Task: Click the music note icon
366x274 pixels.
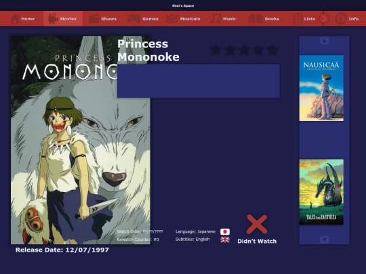Action: [x=216, y=19]
